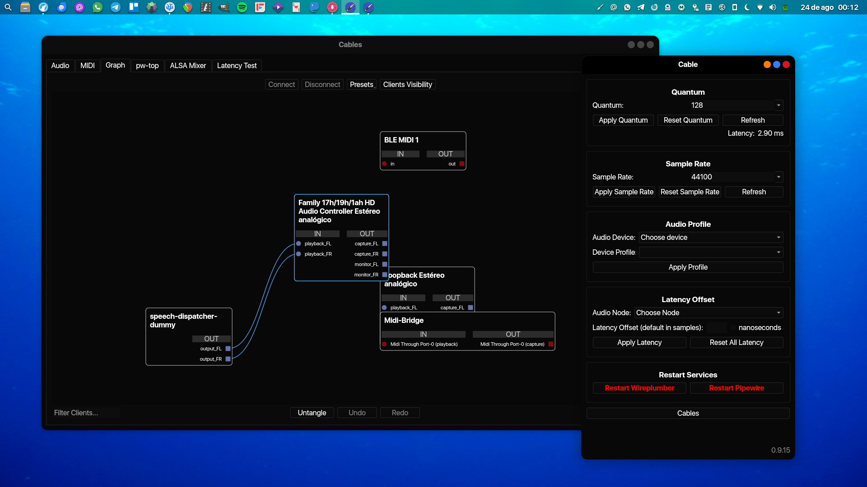Click the Filter Clients input field
The image size is (867, 487).
coord(86,413)
